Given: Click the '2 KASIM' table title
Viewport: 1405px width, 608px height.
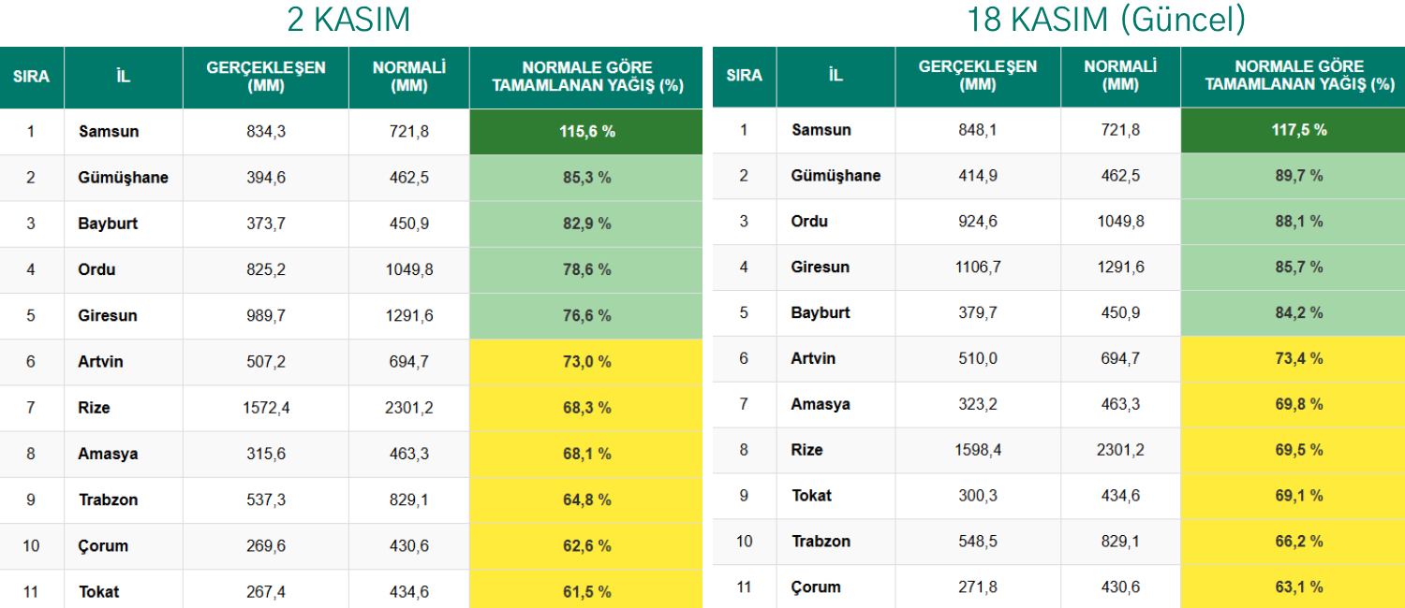Looking at the screenshot, I should click(x=348, y=19).
